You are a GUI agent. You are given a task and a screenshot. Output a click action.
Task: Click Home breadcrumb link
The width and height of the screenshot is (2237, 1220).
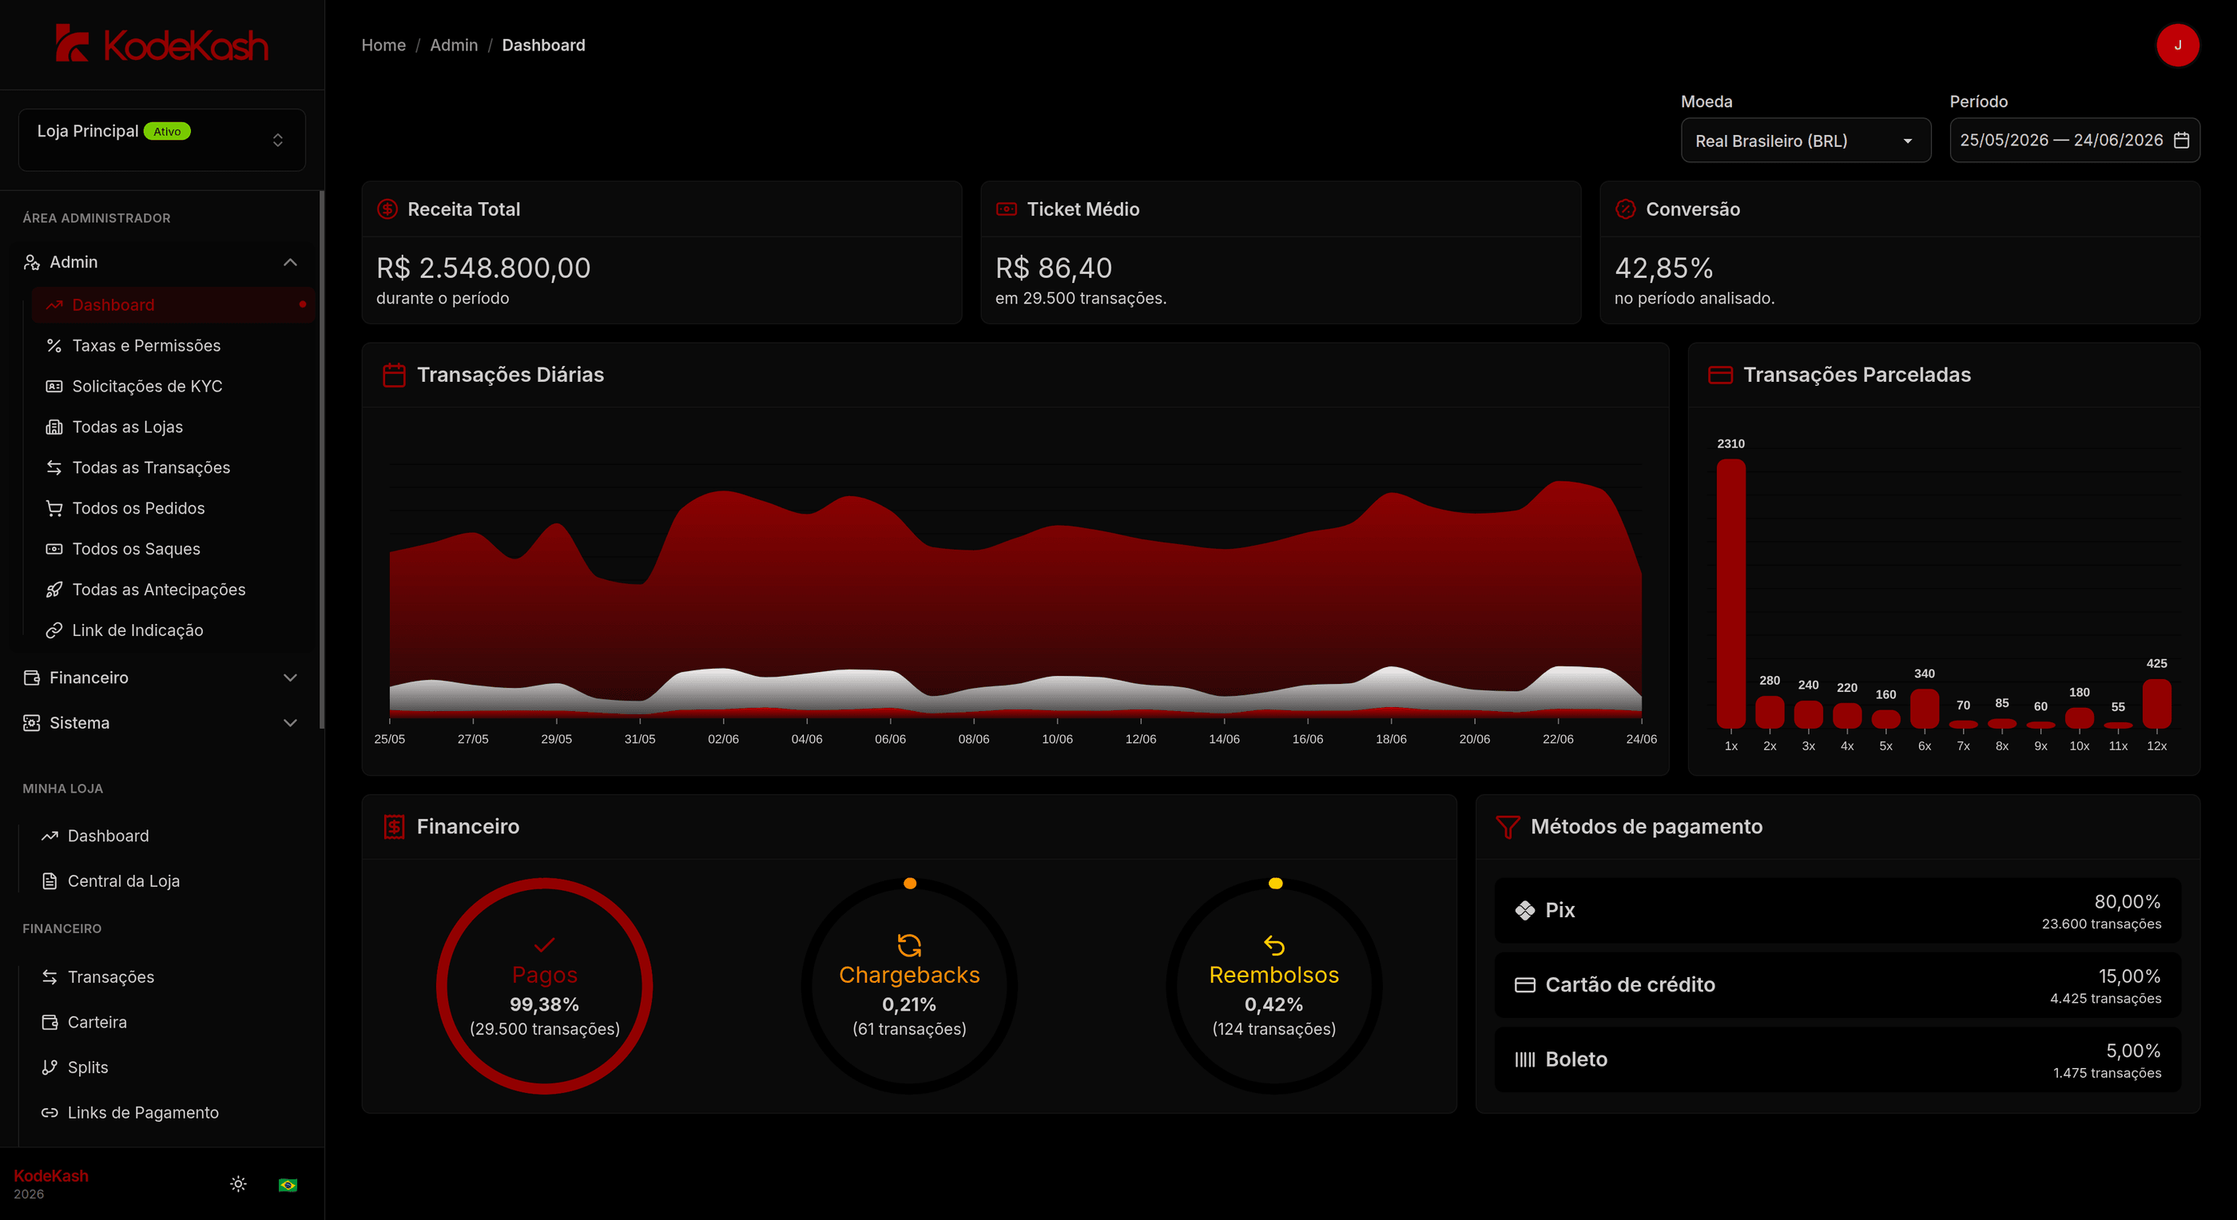click(x=383, y=46)
